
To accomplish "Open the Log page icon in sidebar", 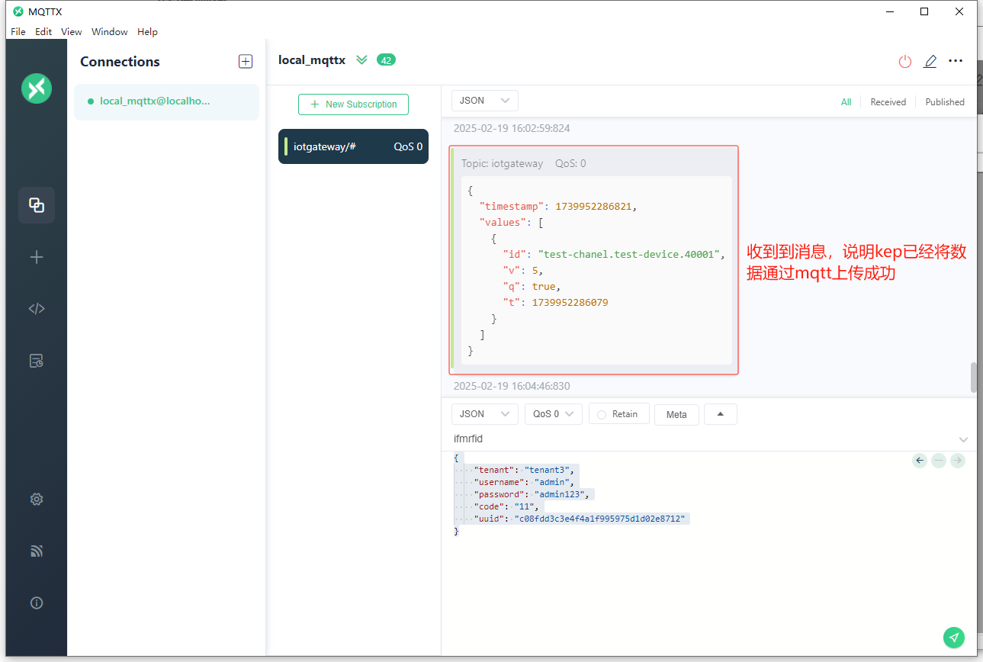I will tap(37, 361).
